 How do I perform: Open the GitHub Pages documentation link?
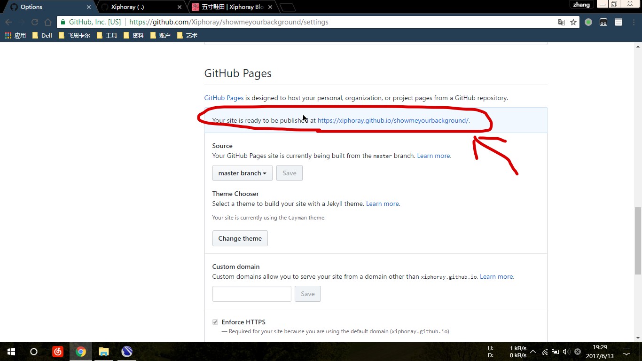pyautogui.click(x=224, y=98)
